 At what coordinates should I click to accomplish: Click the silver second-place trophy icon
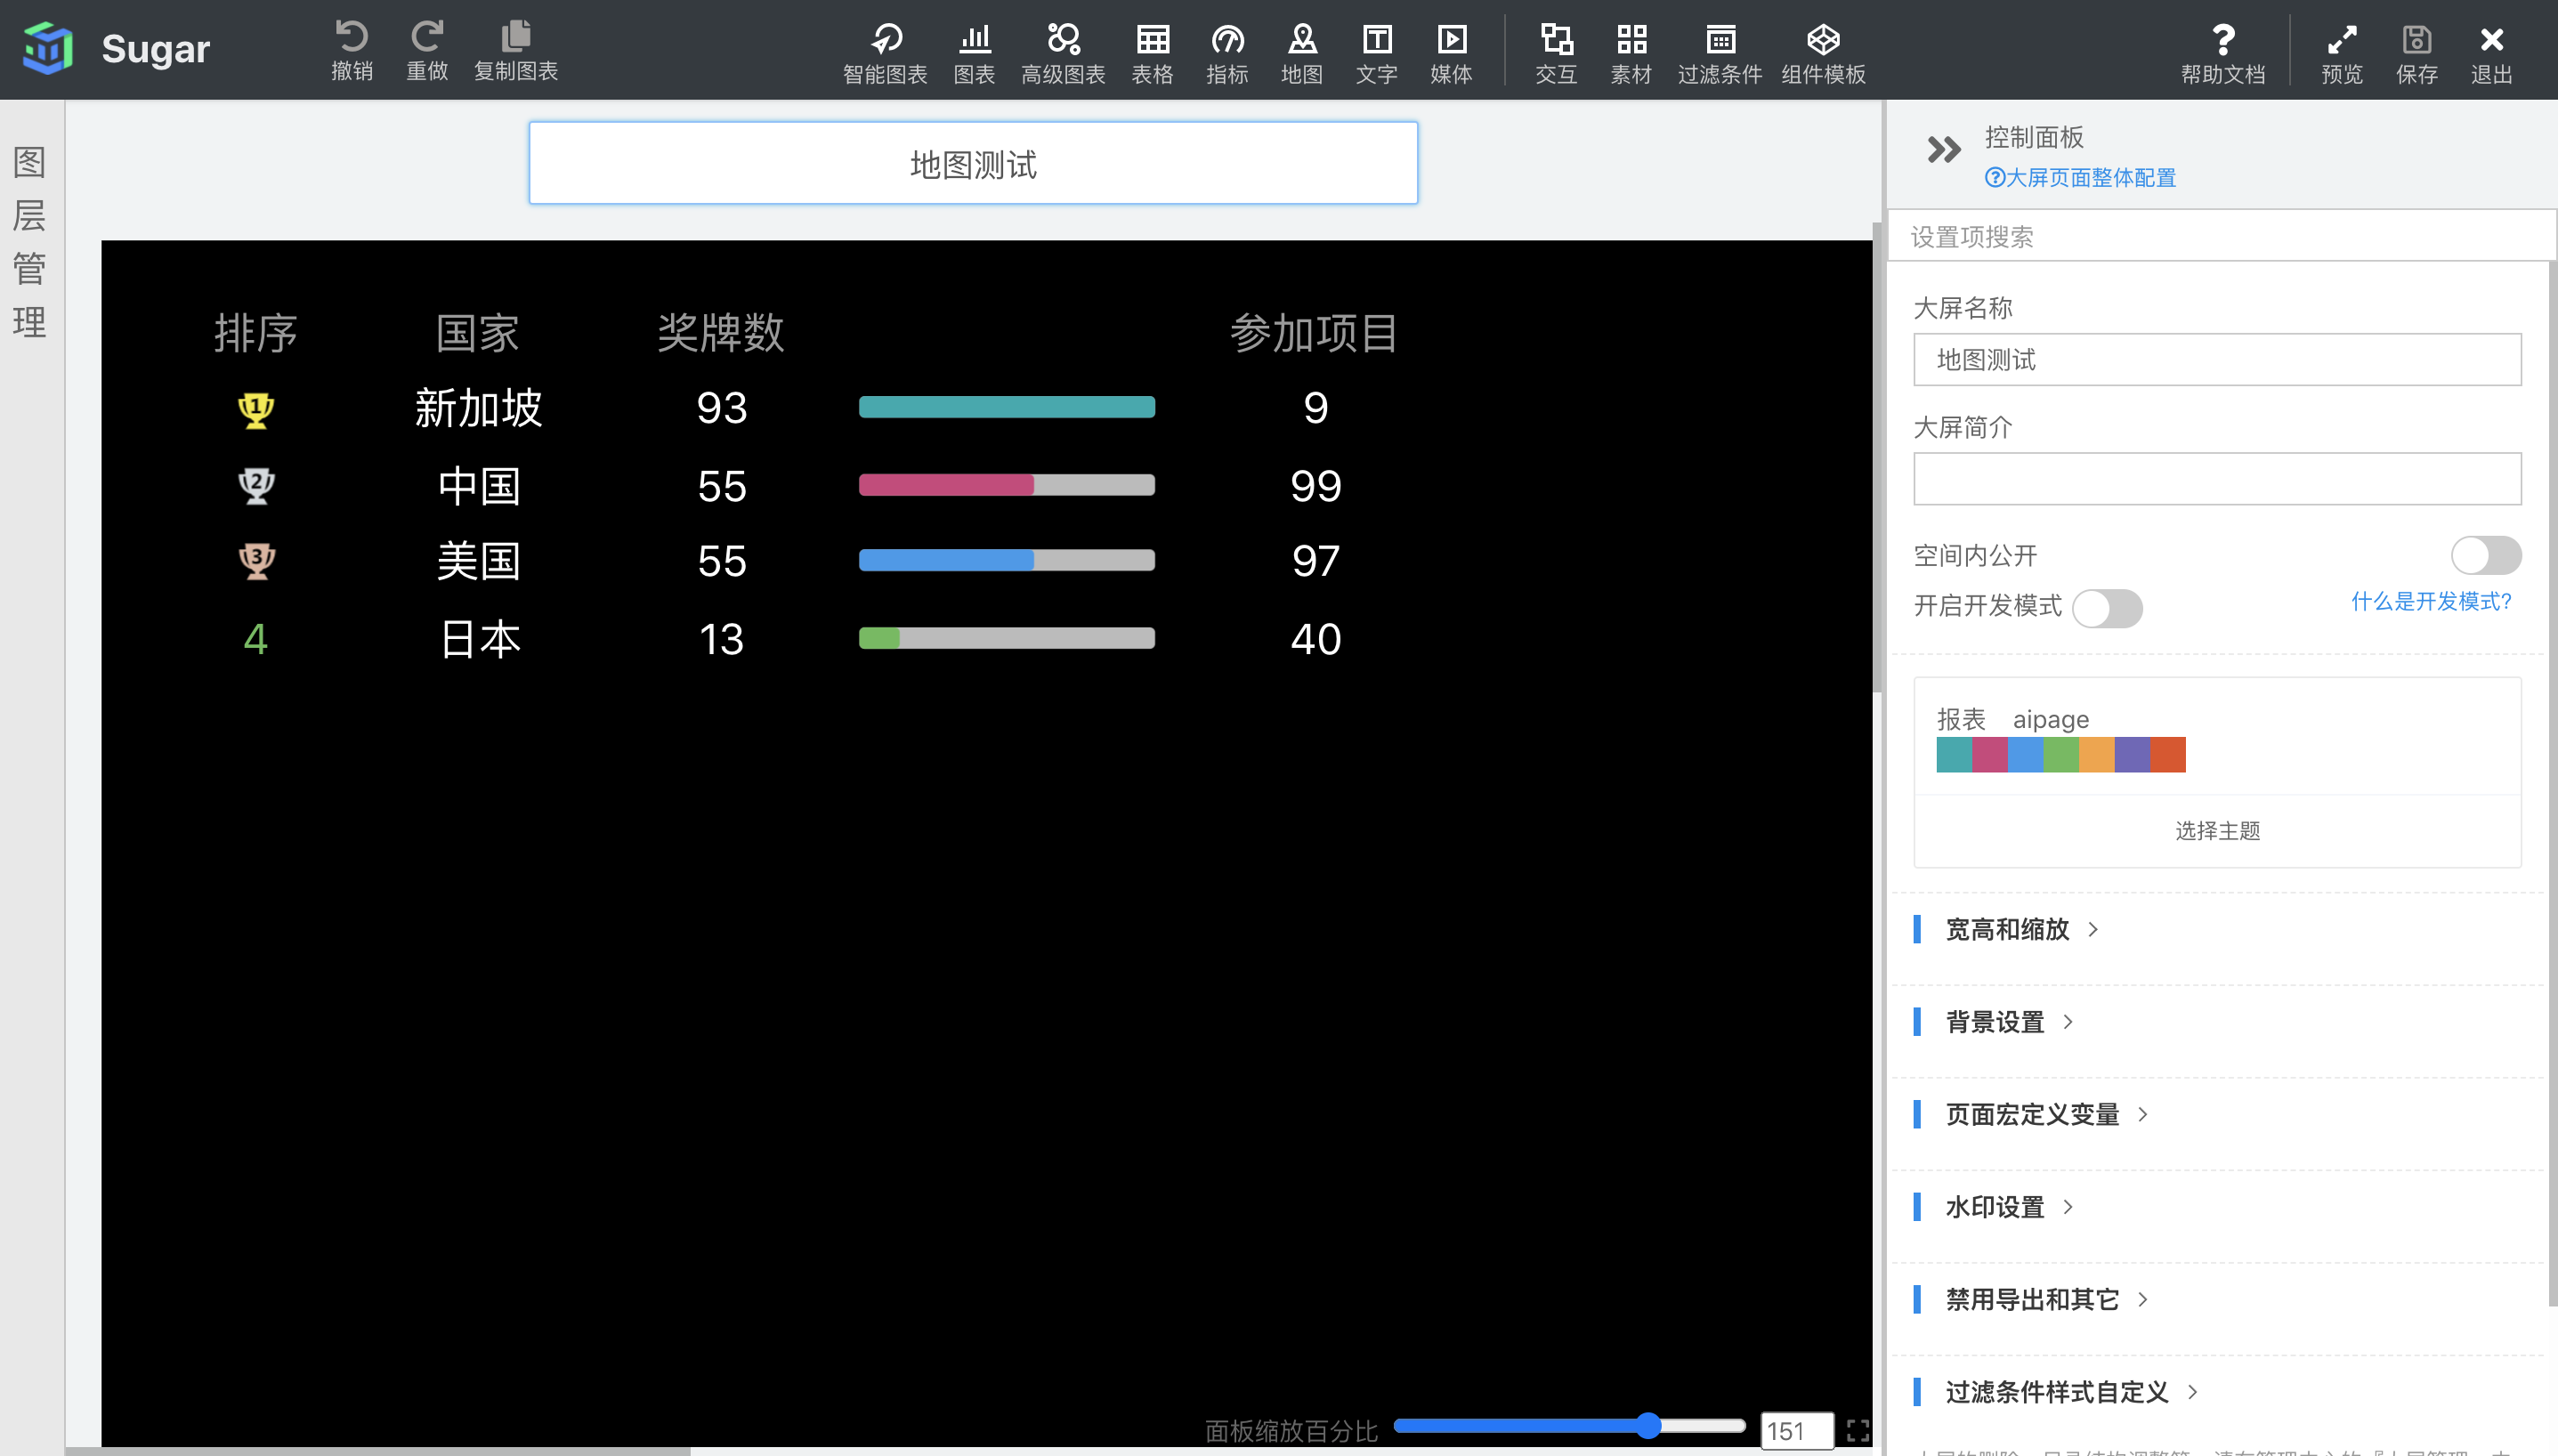(256, 485)
